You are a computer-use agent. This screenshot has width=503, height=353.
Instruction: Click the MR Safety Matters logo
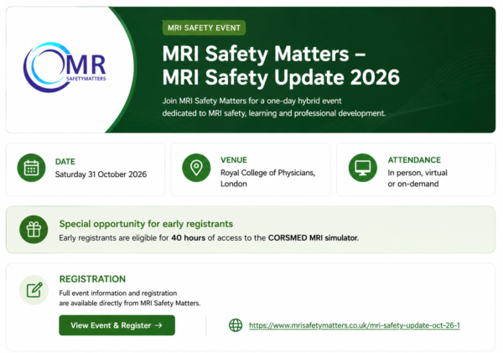point(65,67)
